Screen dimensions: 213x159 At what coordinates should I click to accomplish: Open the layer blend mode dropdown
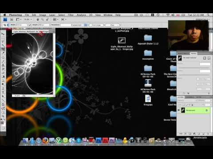(x=187, y=101)
